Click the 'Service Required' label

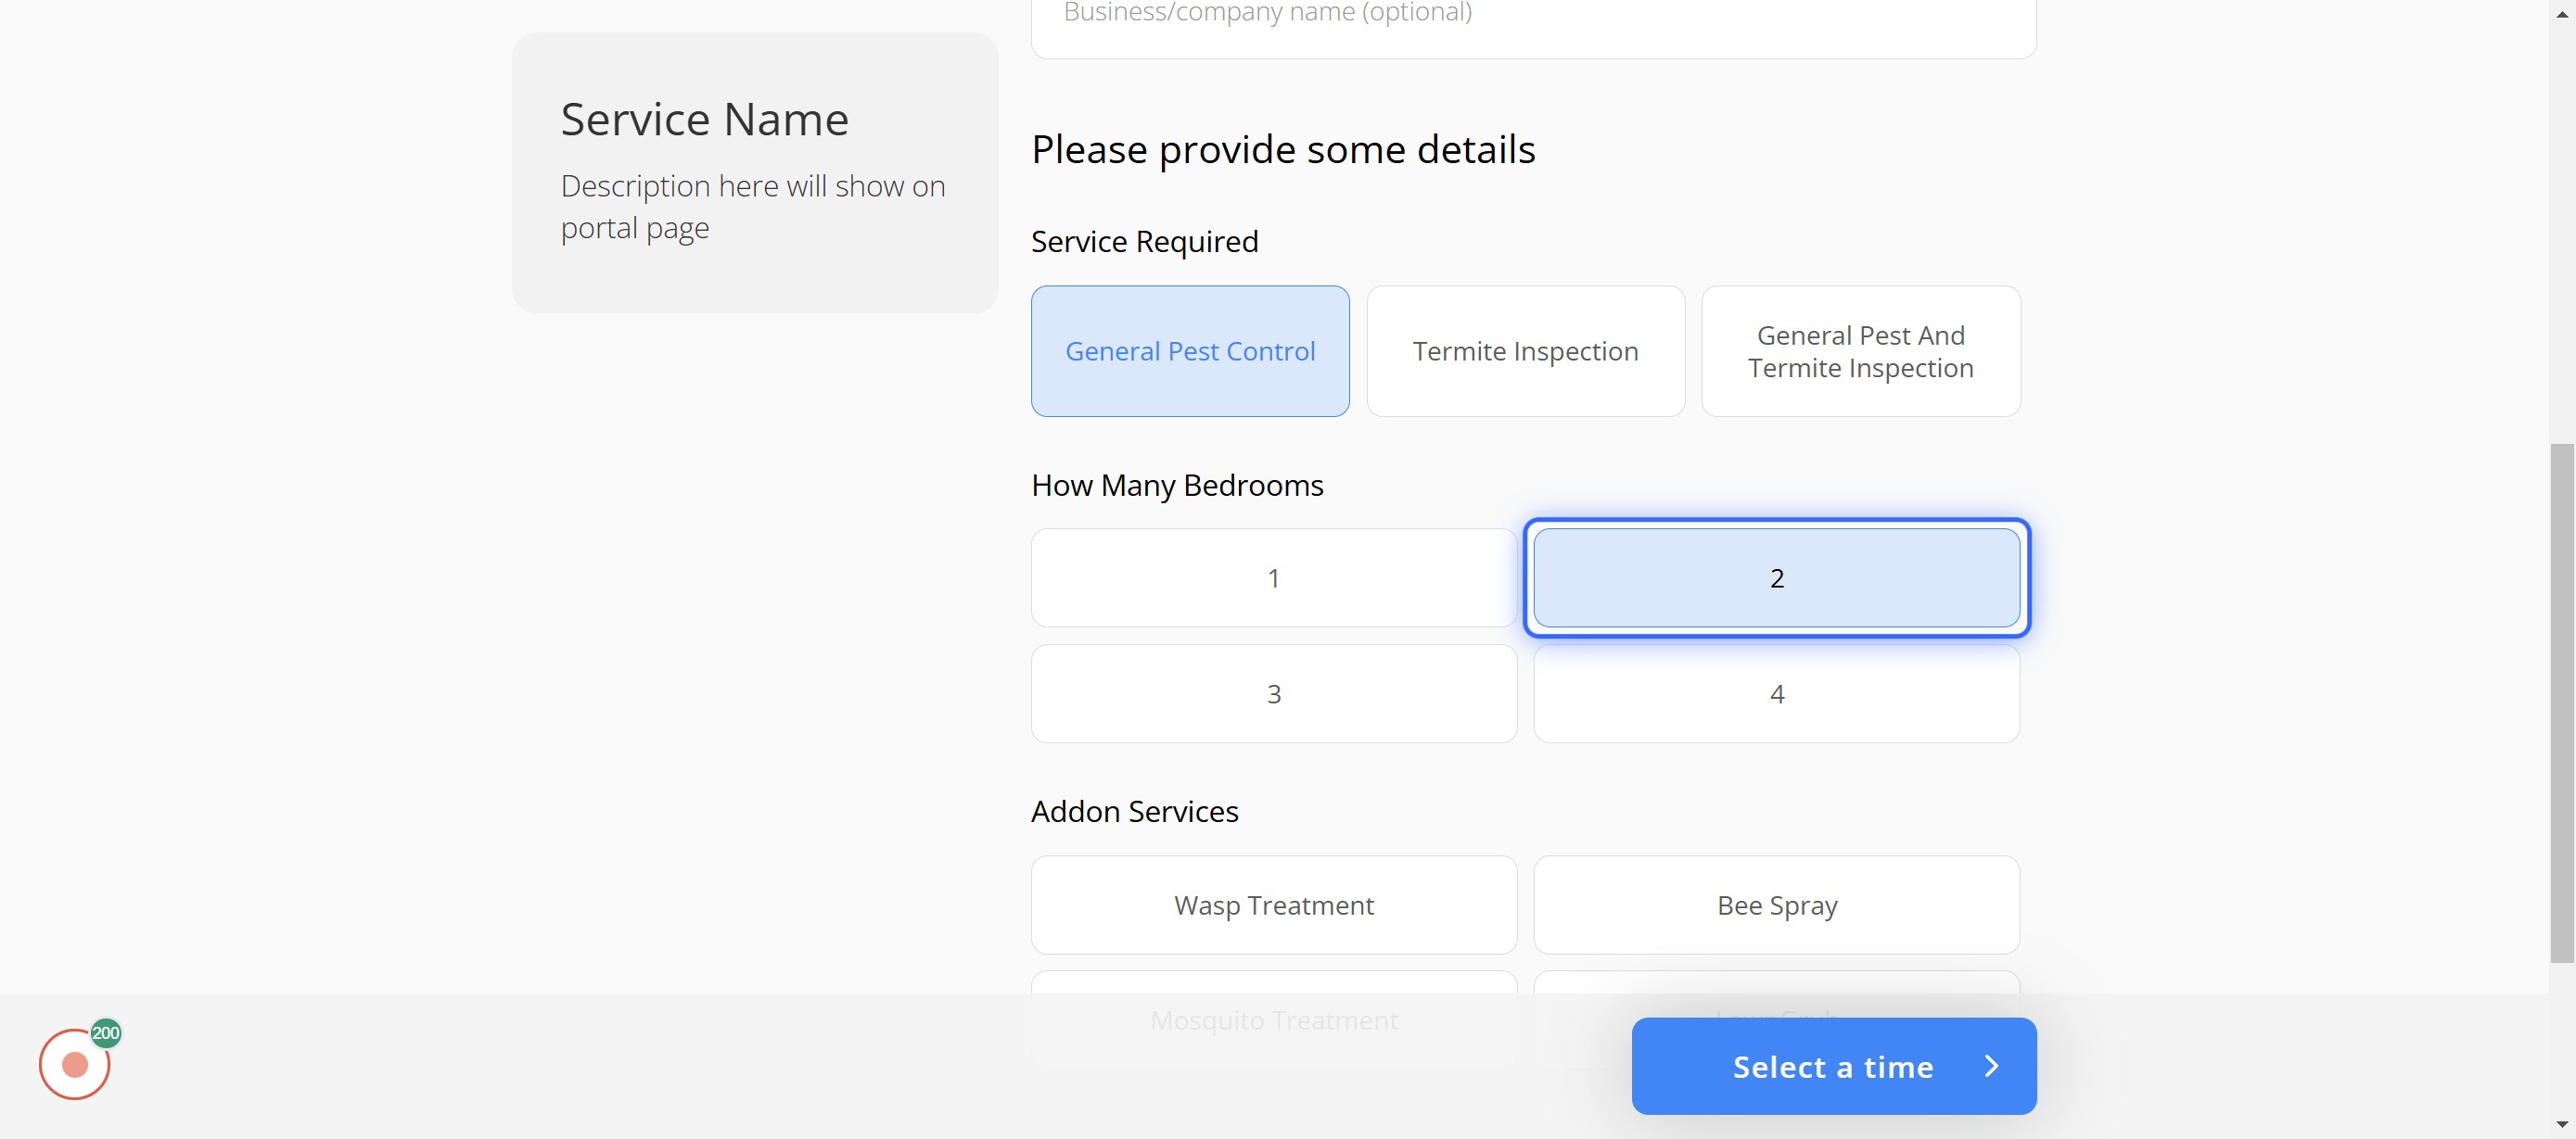tap(1144, 242)
